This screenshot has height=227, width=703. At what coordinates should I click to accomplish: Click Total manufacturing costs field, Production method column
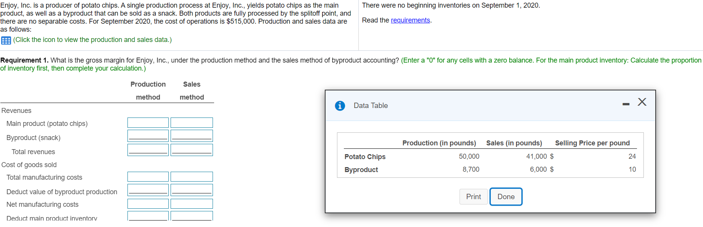click(x=148, y=177)
